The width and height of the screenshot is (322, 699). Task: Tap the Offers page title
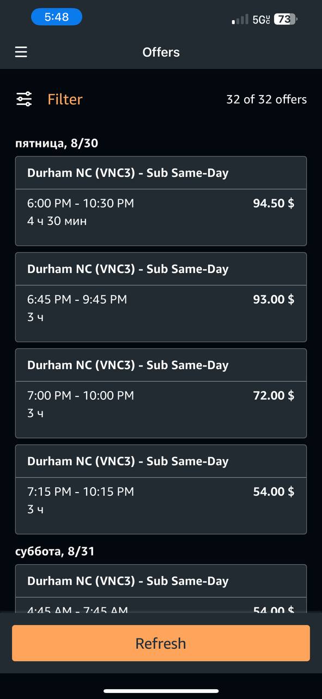(x=161, y=52)
